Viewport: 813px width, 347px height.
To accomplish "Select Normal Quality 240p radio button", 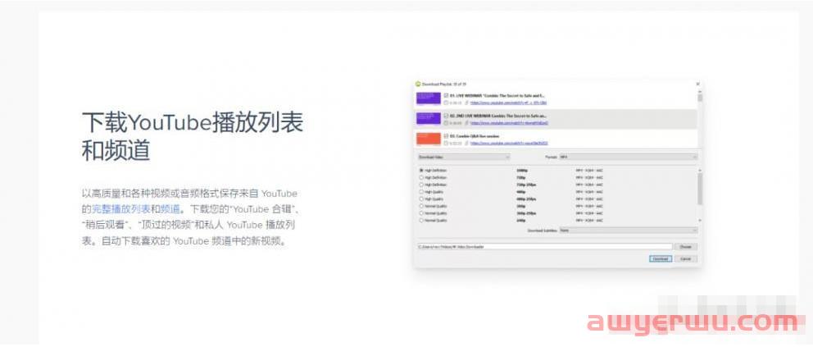I will 421,221.
